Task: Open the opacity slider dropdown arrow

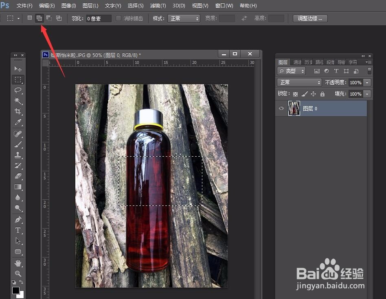Action: coord(367,83)
